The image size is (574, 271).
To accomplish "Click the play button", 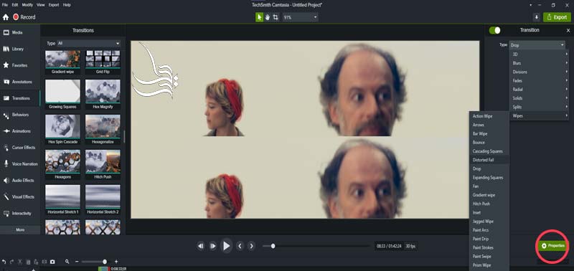I will click(226, 246).
